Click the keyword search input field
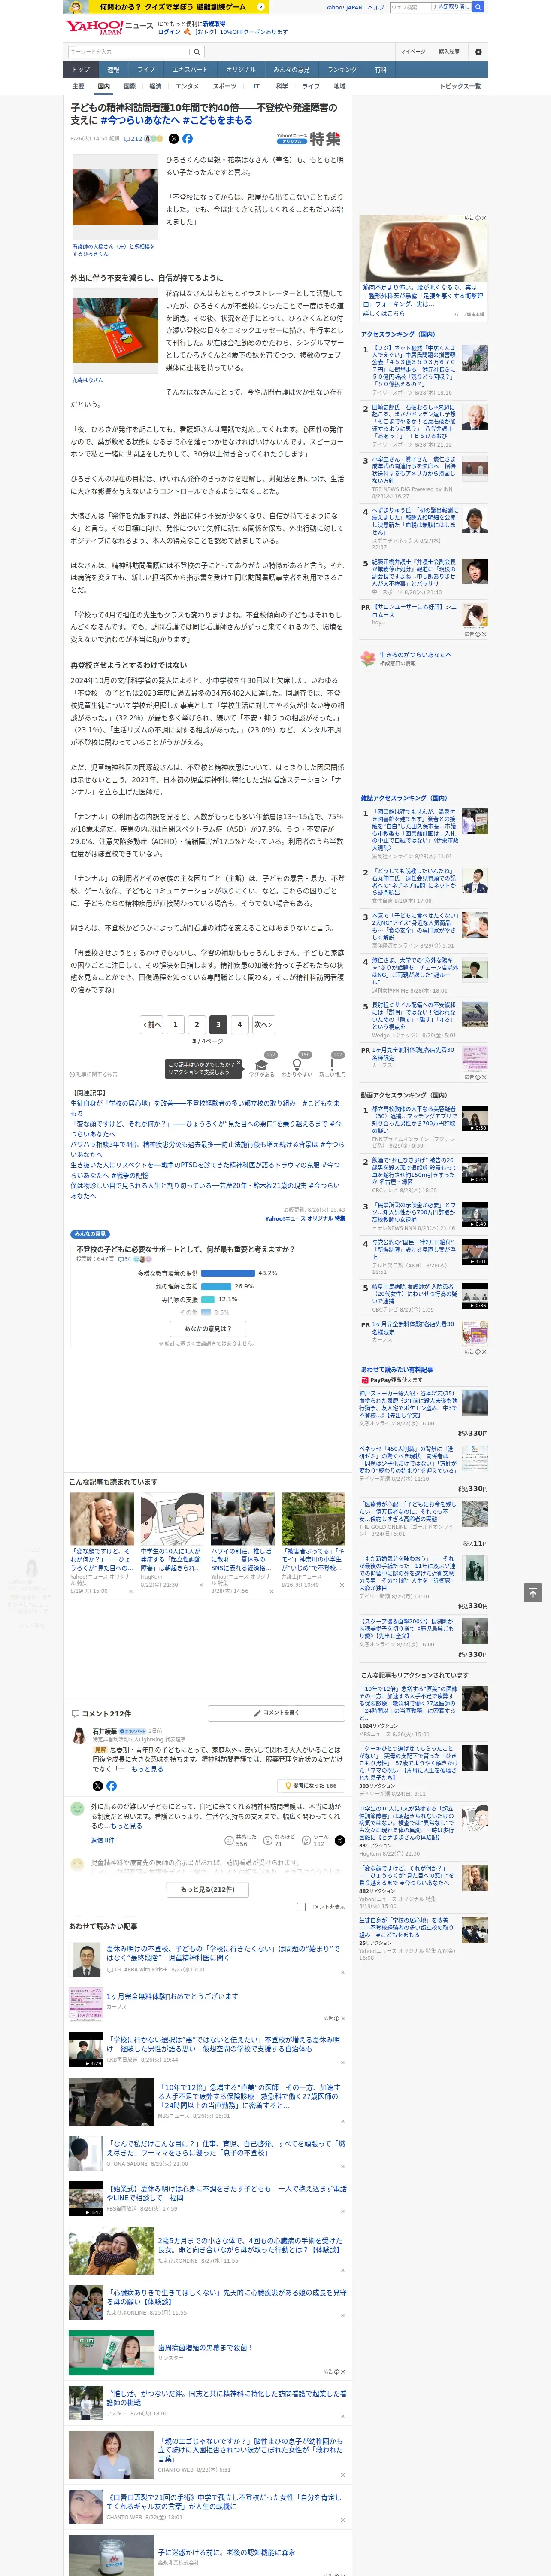Screen dimensions: 551x2576 [x=128, y=52]
